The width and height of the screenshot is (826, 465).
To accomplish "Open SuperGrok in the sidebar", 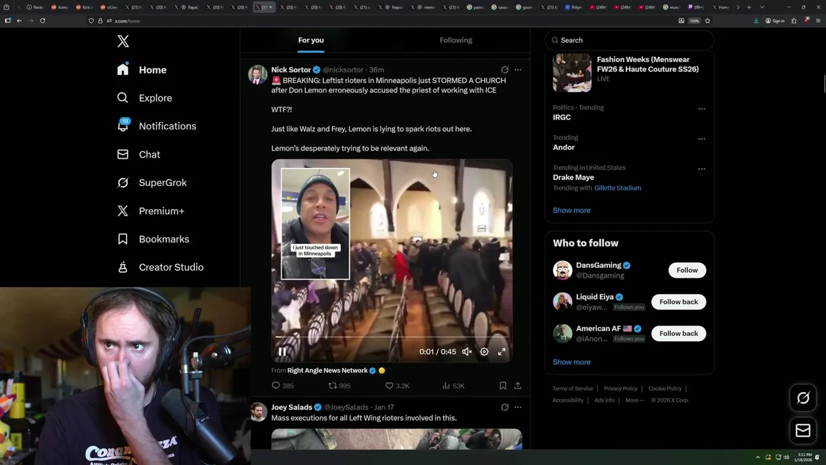I will pyautogui.click(x=152, y=183).
